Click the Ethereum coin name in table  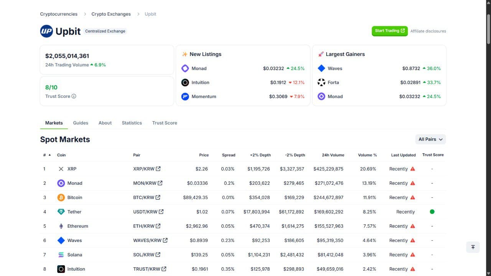pos(78,226)
